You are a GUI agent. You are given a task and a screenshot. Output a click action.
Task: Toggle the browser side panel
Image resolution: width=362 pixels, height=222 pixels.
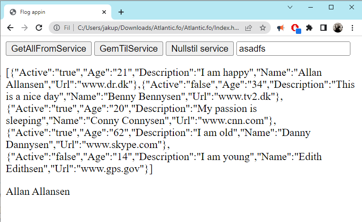324,28
